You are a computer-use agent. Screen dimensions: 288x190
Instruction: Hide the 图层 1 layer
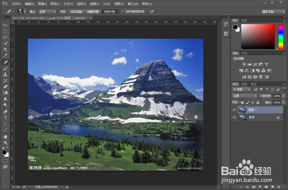point(234,110)
